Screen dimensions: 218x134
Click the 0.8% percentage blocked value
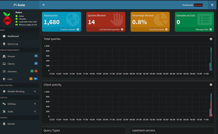pyautogui.click(x=139, y=22)
